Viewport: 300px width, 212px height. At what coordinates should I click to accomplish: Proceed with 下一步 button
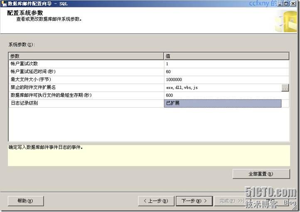tap(194, 201)
